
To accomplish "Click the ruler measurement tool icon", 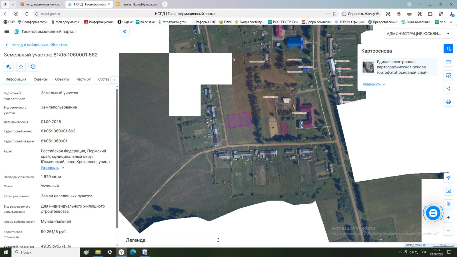I will pos(448,62).
